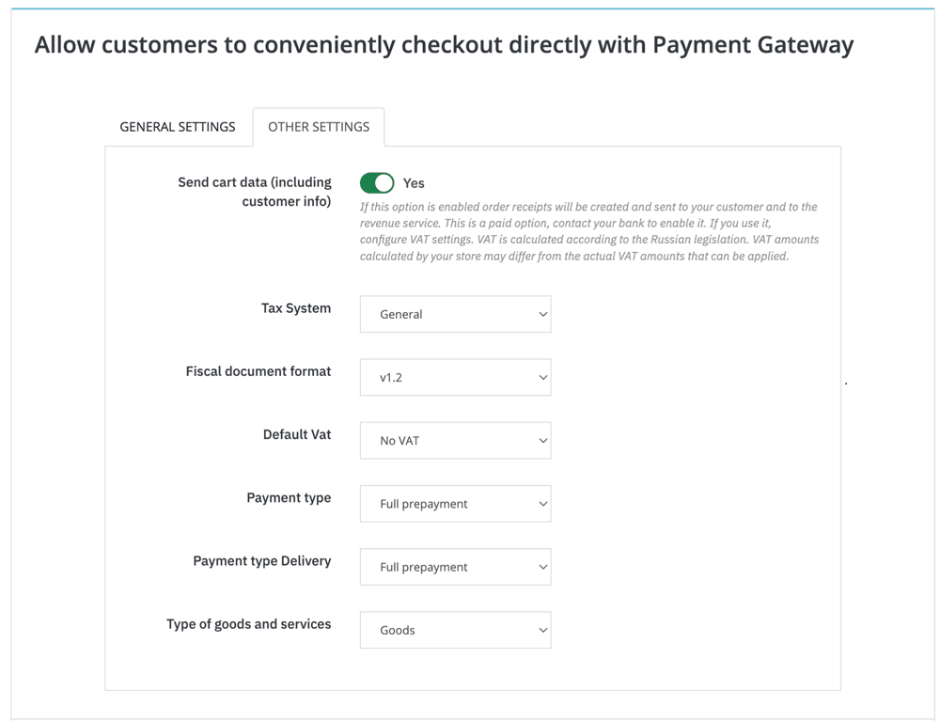
Task: Click the chevron arrow in Fiscal document format
Action: [x=542, y=377]
